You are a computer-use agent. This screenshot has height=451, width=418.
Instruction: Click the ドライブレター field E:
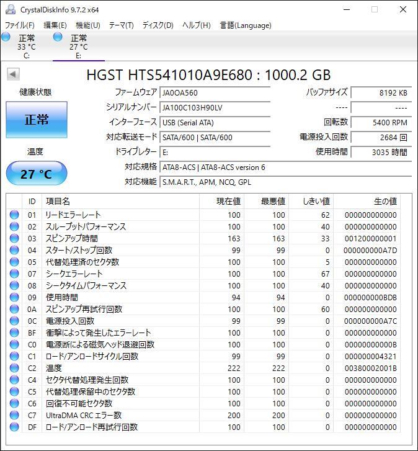pos(215,152)
